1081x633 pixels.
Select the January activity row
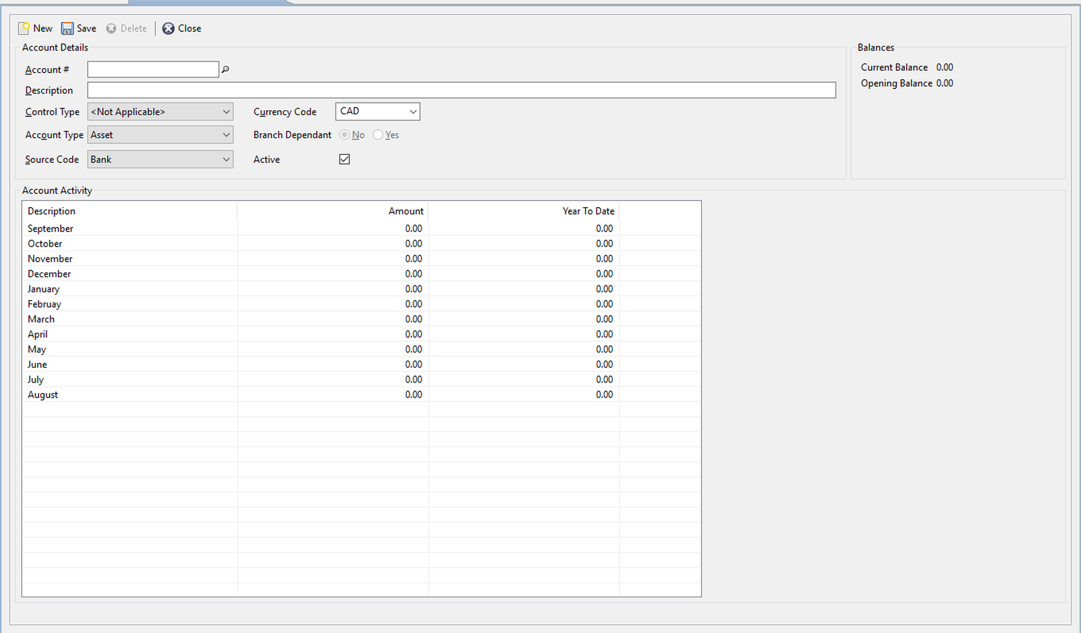(361, 289)
